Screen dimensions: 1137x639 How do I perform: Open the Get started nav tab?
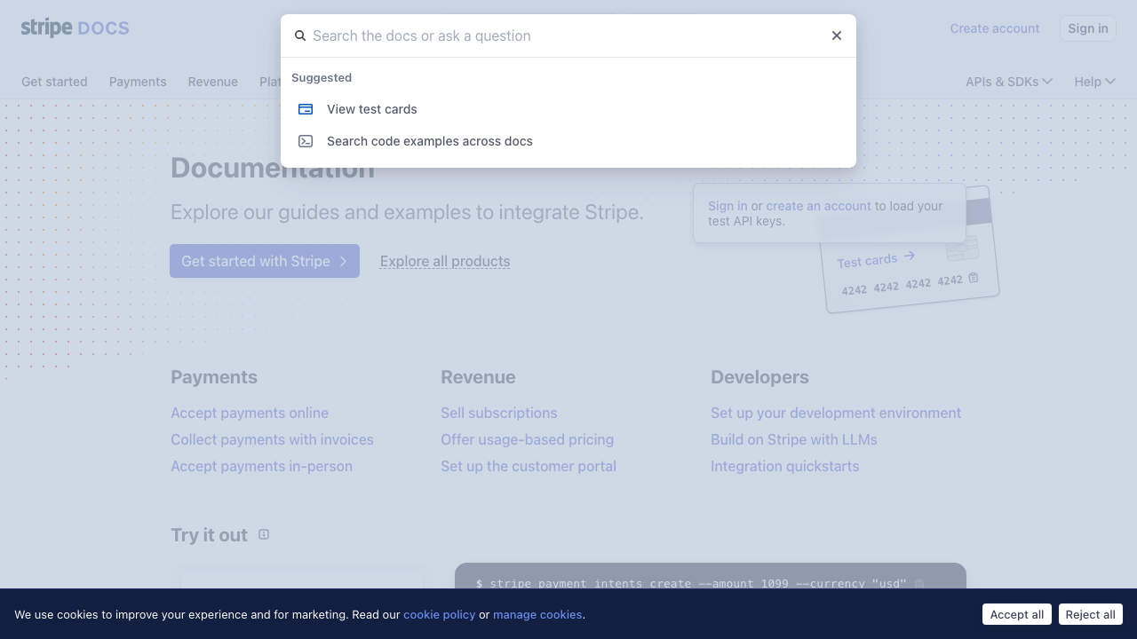pyautogui.click(x=54, y=82)
